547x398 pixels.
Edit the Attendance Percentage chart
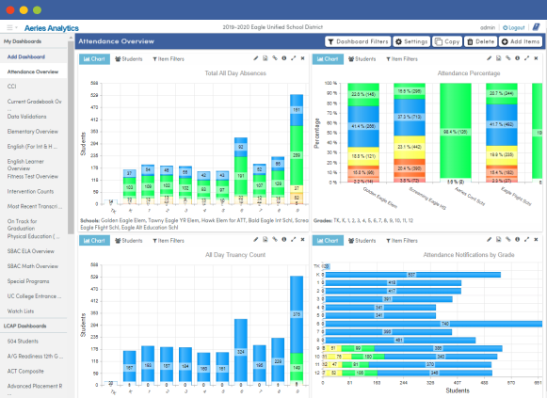(x=489, y=58)
